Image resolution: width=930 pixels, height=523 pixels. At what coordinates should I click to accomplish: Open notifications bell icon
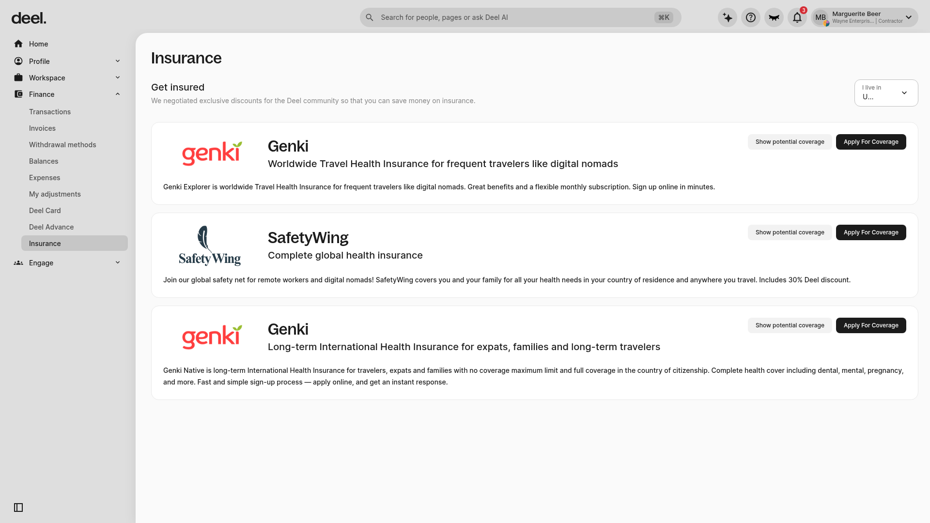click(797, 17)
